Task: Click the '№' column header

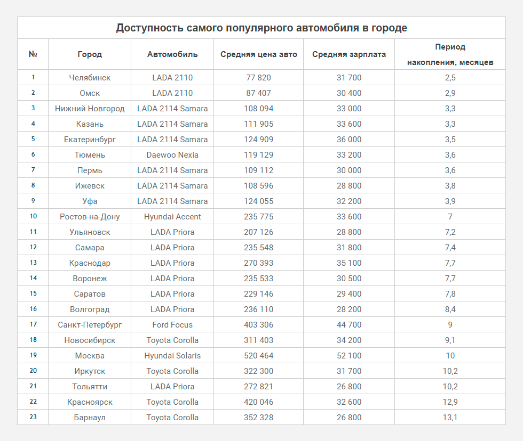Action: (33, 54)
